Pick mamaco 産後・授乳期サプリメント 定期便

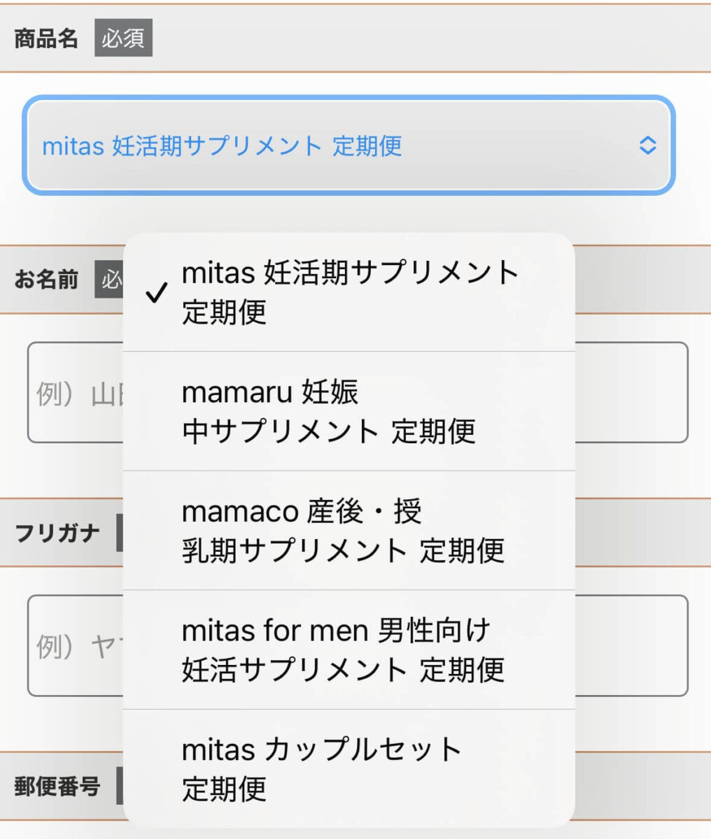point(343,531)
